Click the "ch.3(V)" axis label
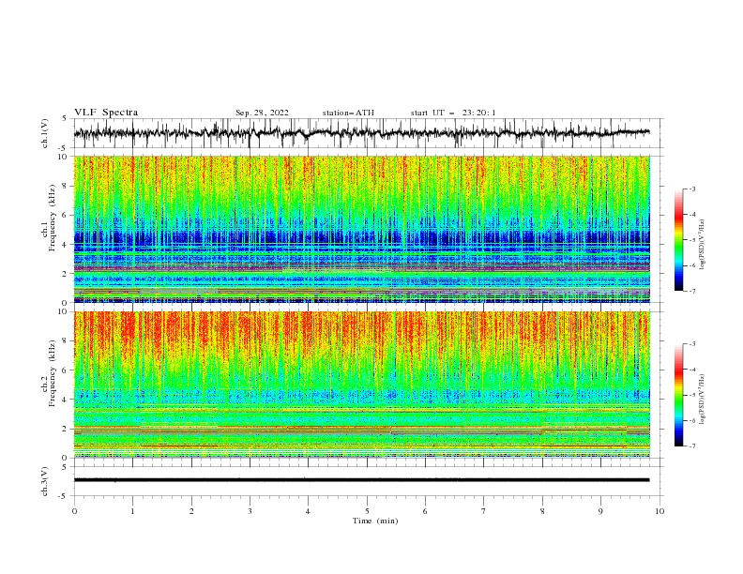The image size is (743, 574). [44, 481]
